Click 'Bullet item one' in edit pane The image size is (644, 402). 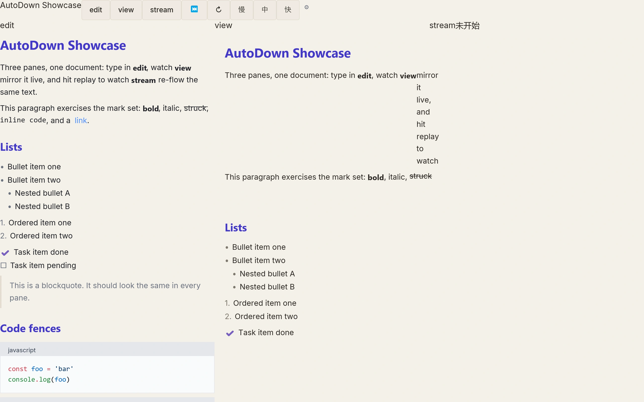(34, 167)
